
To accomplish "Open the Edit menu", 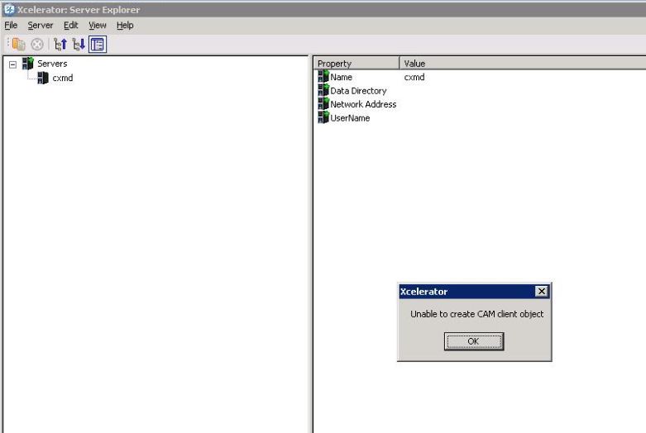I will [71, 26].
